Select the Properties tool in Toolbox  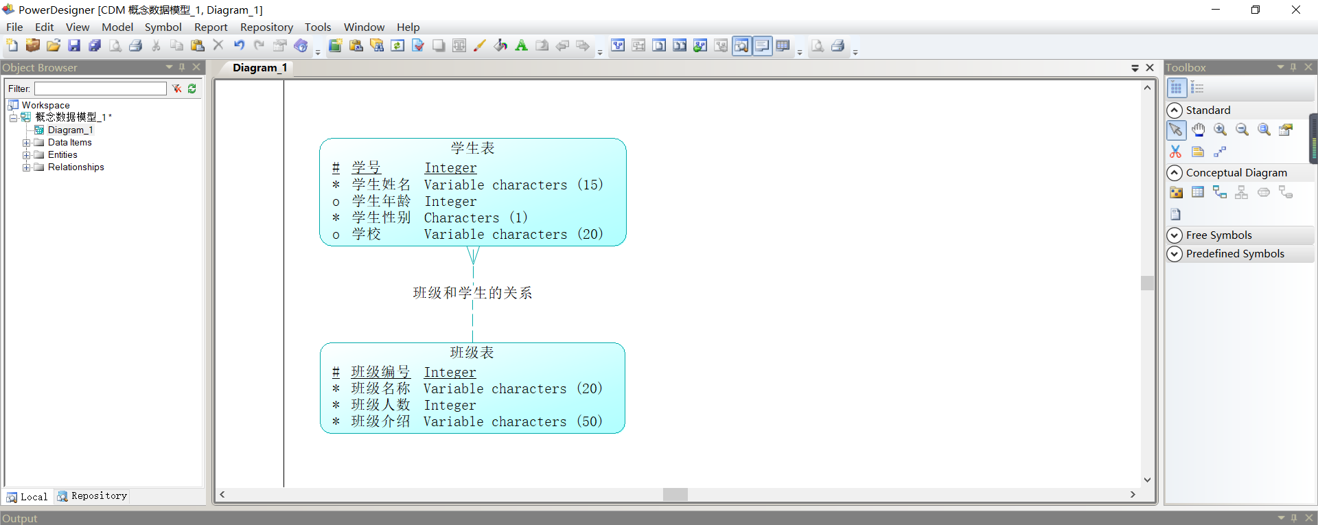pos(1286,130)
